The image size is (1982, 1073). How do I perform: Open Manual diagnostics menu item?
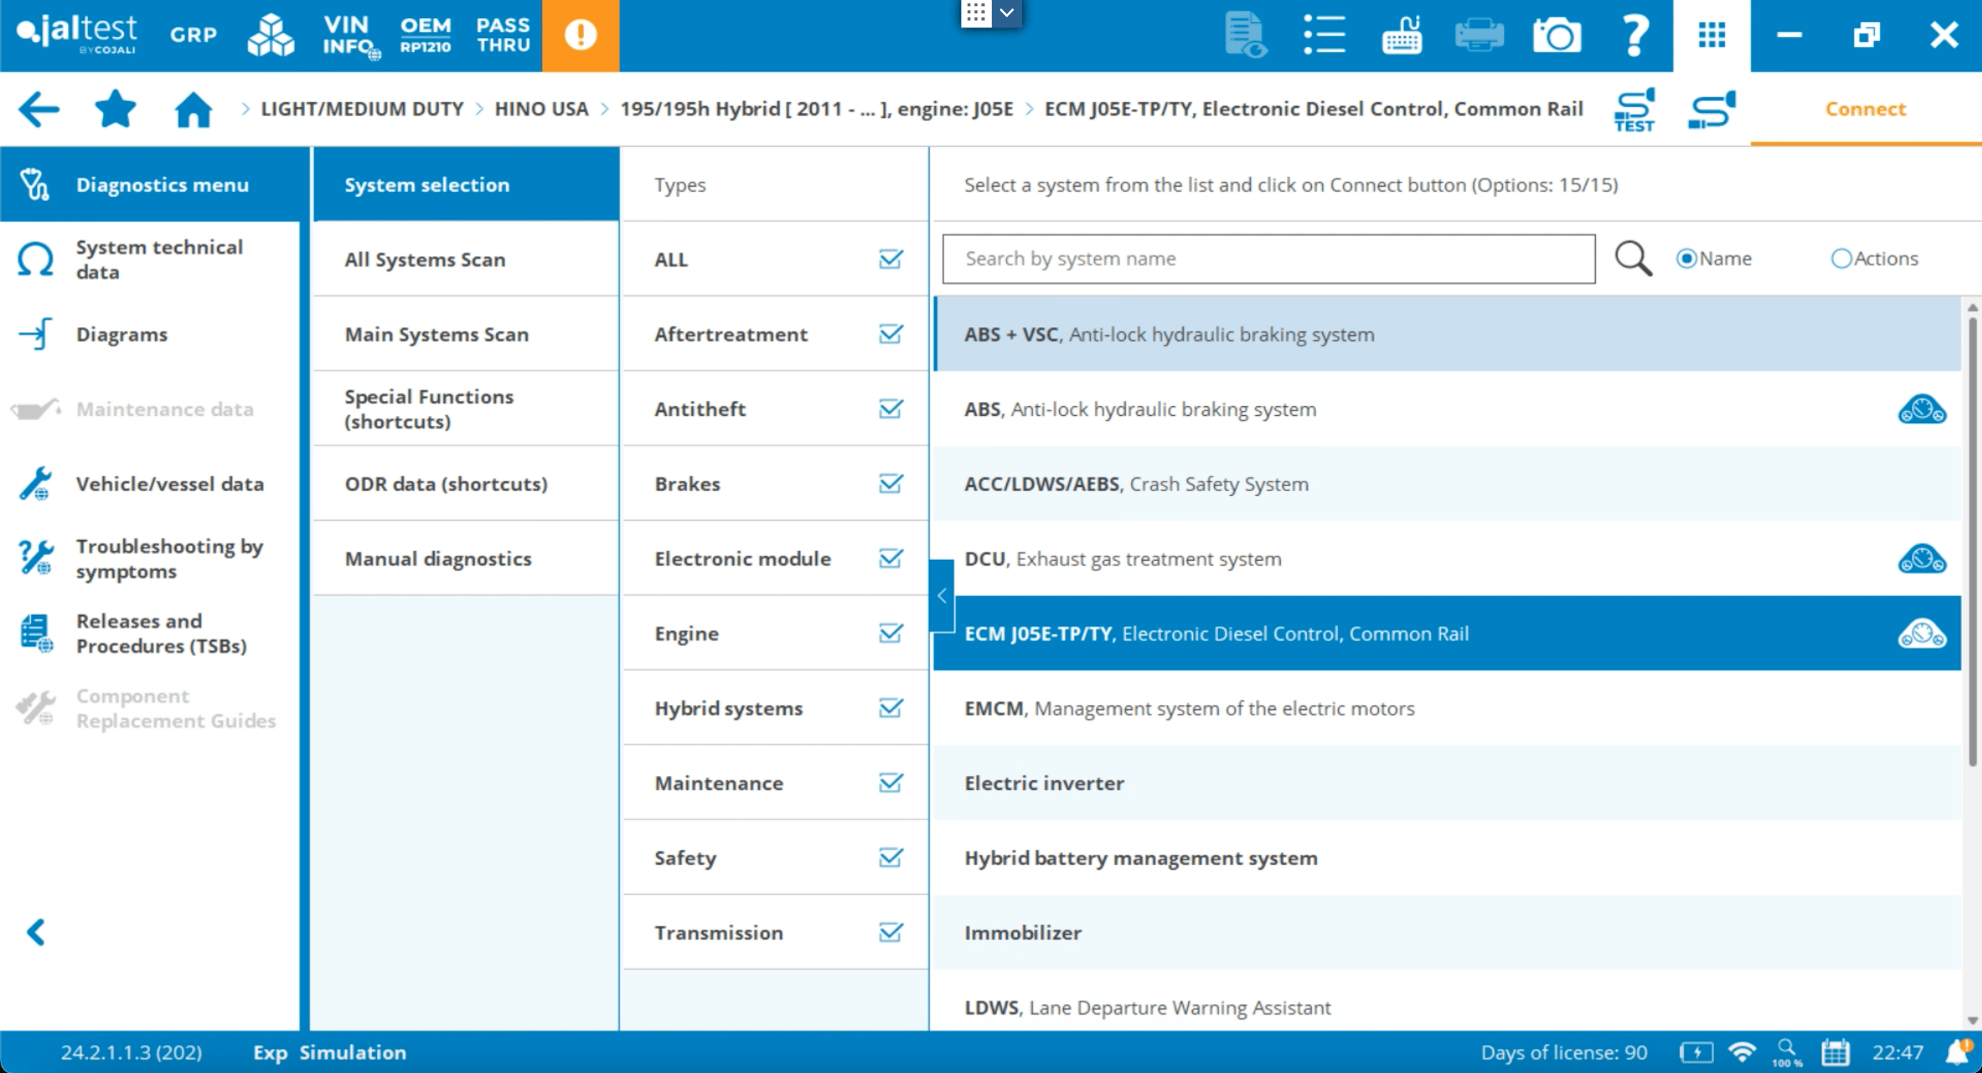[x=438, y=559]
